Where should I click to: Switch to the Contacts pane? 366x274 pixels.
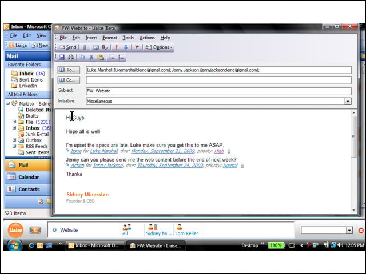pos(28,189)
